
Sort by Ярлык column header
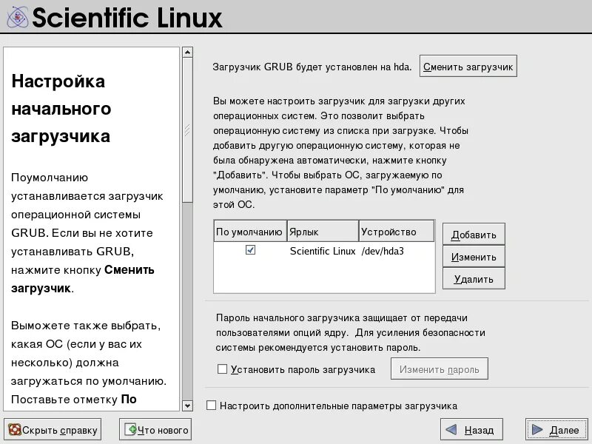tap(323, 232)
